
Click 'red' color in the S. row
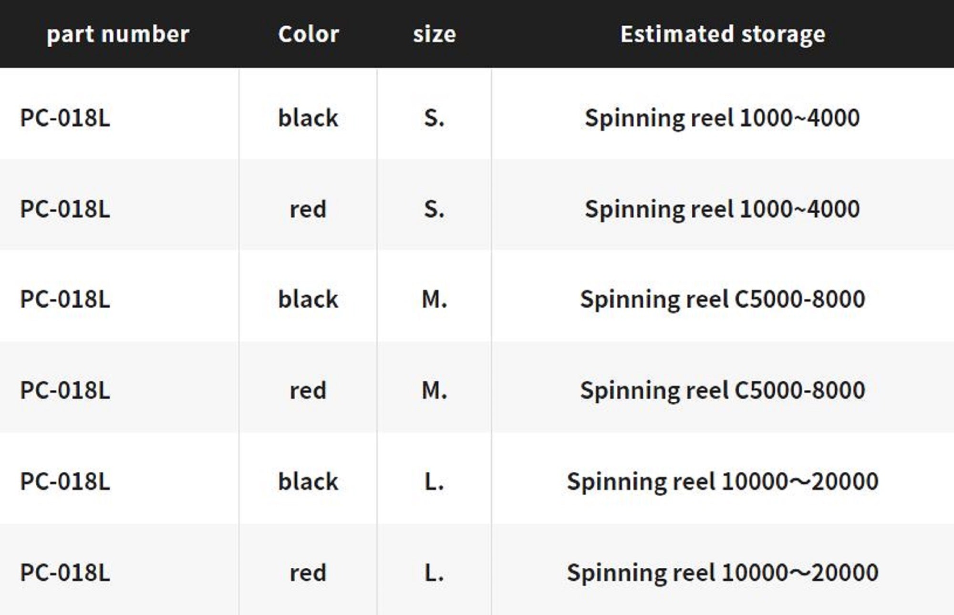pos(308,209)
